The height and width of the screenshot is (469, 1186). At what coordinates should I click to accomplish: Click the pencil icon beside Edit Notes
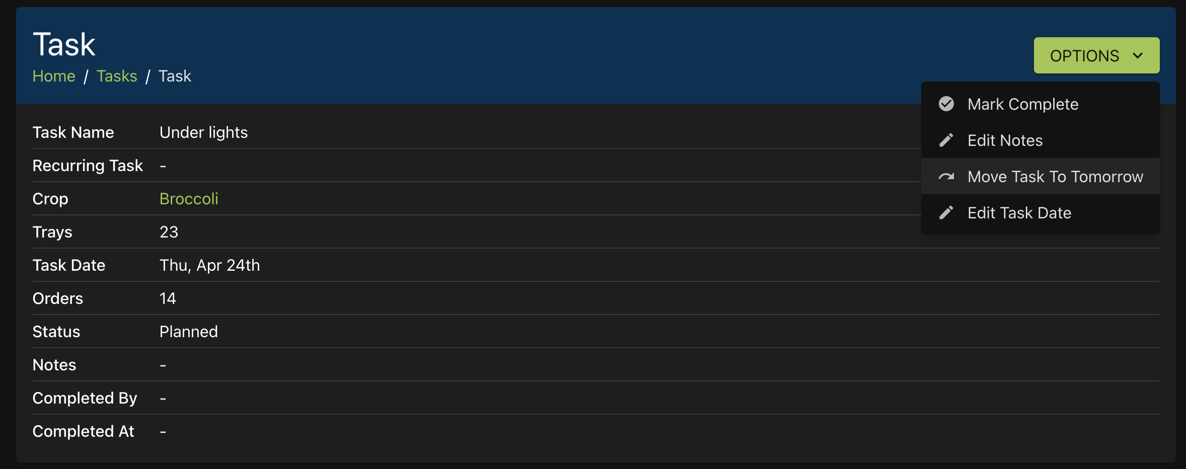click(946, 140)
